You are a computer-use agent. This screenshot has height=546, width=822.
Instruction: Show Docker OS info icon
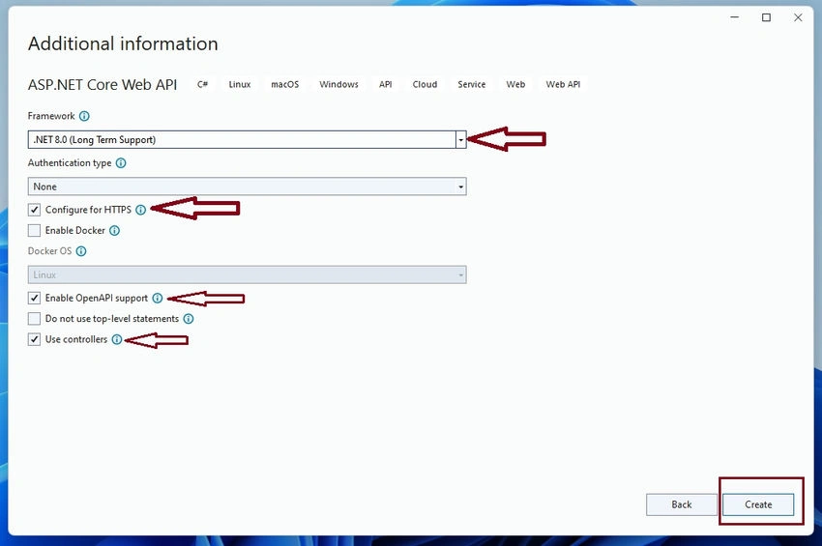tap(80, 251)
